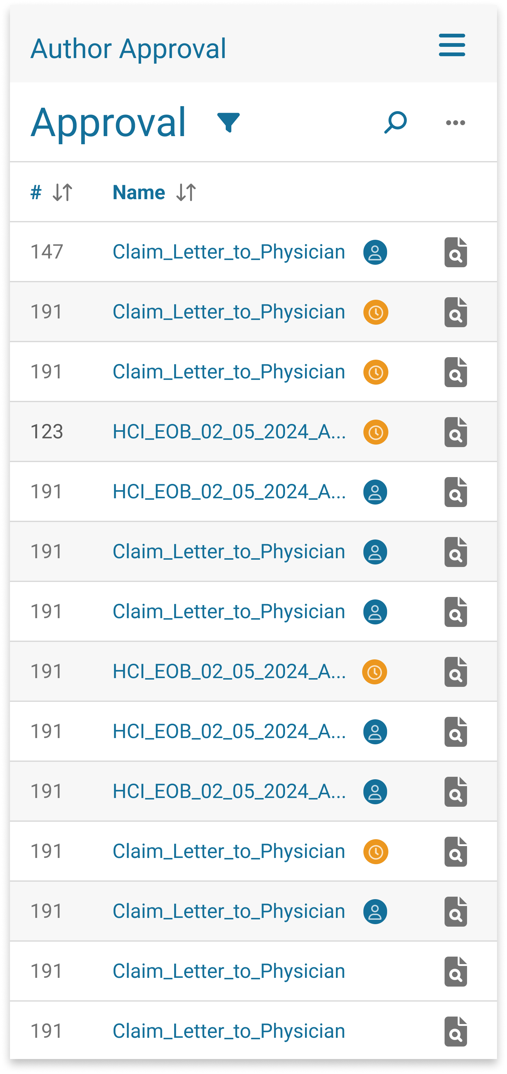Preview document in the last row
The height and width of the screenshot is (1074, 507).
pyautogui.click(x=455, y=1031)
